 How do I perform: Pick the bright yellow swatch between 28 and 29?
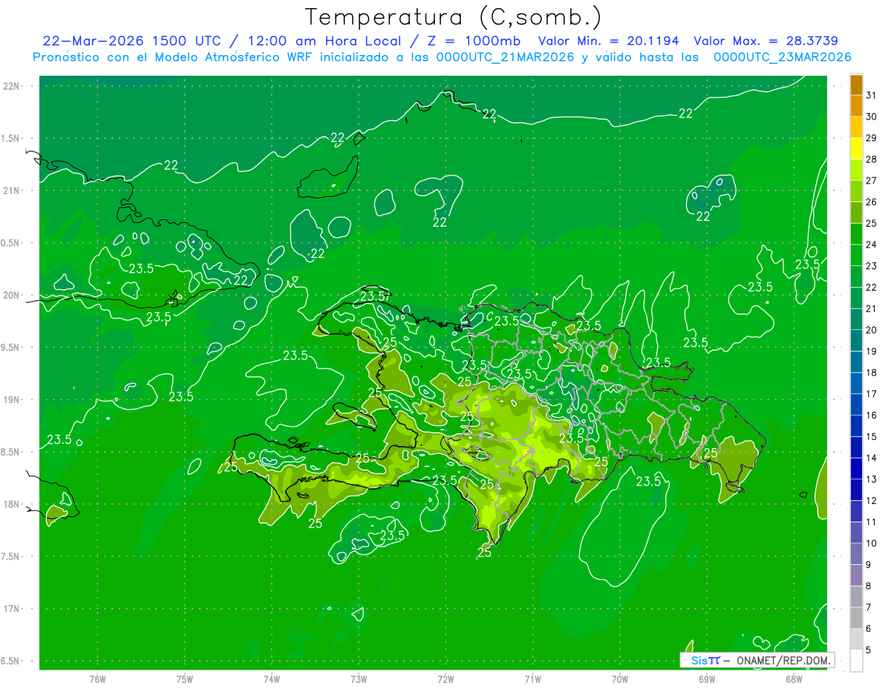[856, 149]
